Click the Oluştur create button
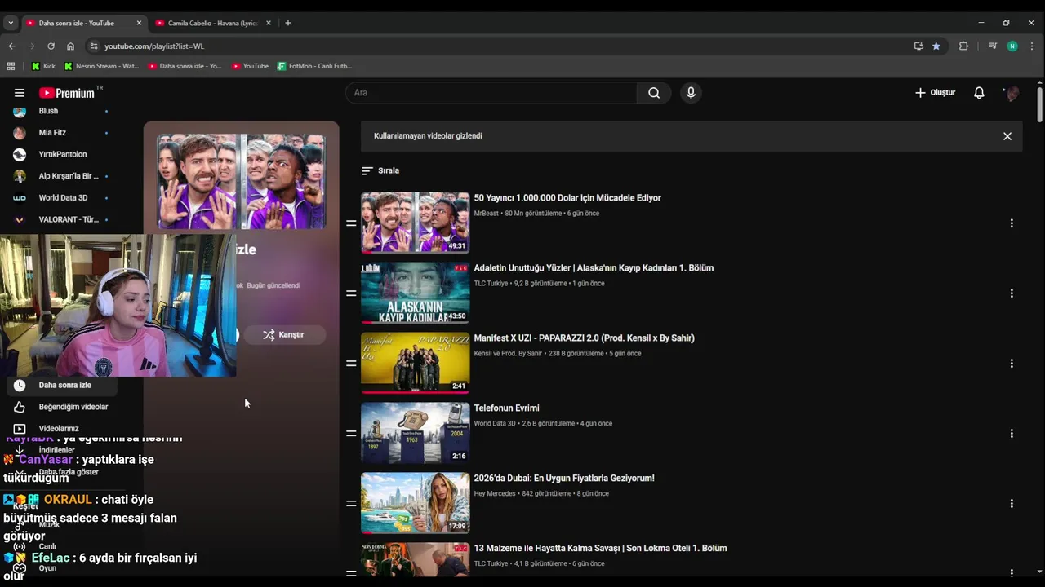 tap(935, 93)
